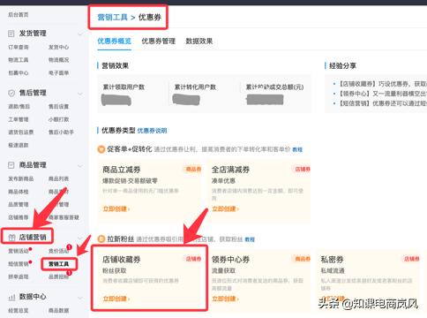Select 品质管理 in sidebar
The height and width of the screenshot is (318, 427).
point(19,205)
